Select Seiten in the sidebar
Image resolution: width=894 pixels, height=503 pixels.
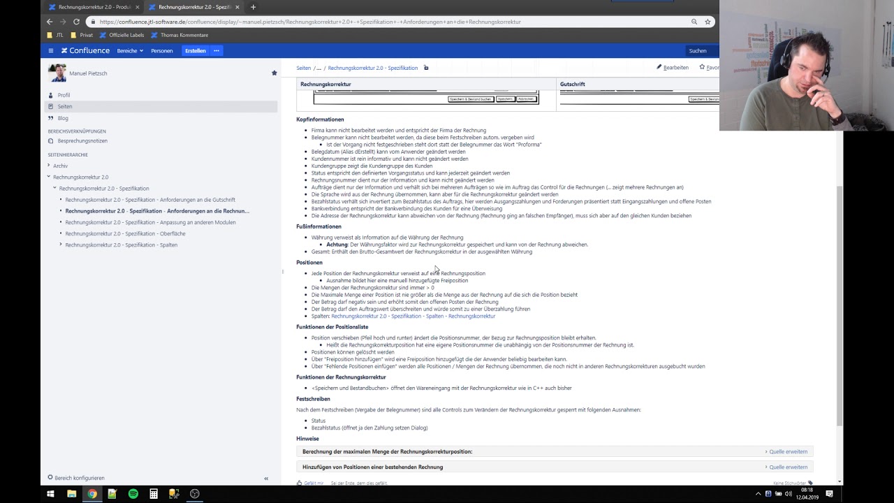point(161,106)
